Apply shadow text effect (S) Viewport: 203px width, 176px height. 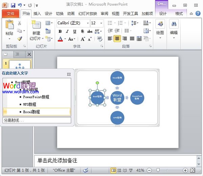(82, 31)
